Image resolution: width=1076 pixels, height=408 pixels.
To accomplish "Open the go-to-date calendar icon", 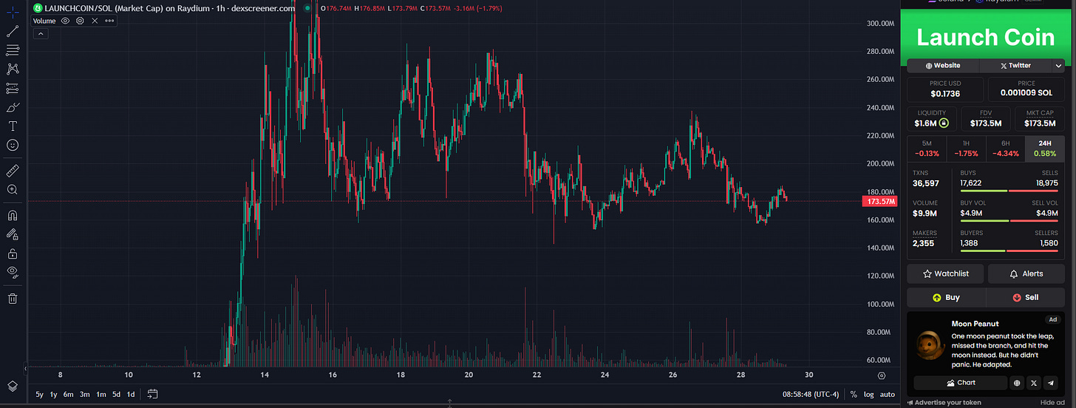I will (x=152, y=394).
